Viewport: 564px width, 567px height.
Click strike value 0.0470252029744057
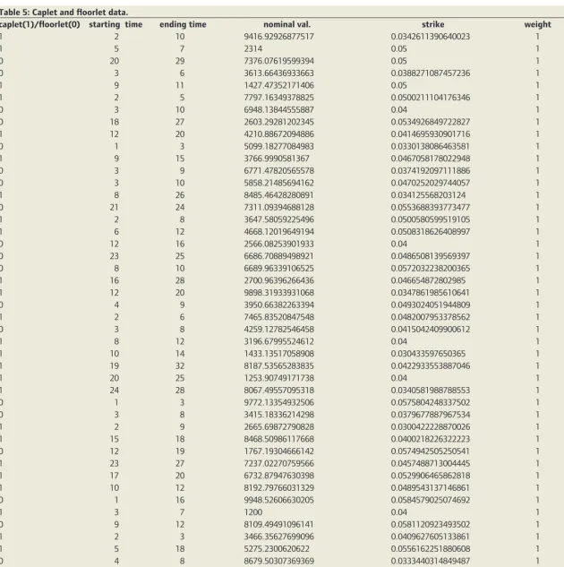click(x=431, y=184)
